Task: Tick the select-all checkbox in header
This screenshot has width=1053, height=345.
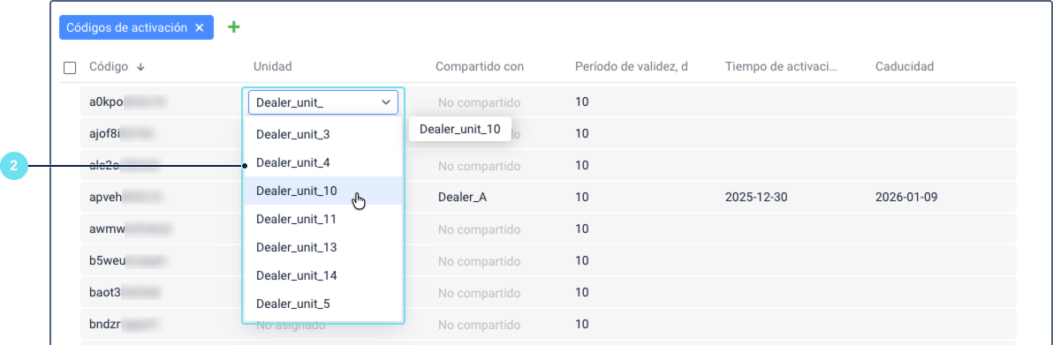Action: point(70,67)
